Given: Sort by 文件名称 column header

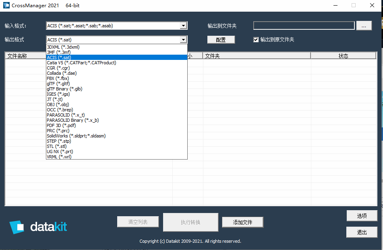Looking at the screenshot, I should pos(26,56).
